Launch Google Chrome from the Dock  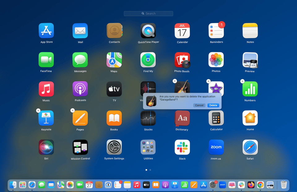(x=260, y=185)
